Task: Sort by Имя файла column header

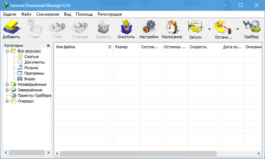Action: [x=80, y=47]
